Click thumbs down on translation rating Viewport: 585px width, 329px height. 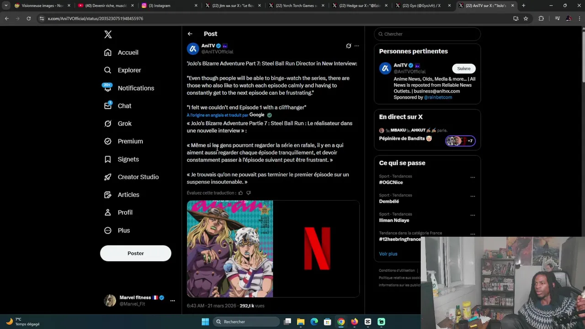click(x=249, y=193)
